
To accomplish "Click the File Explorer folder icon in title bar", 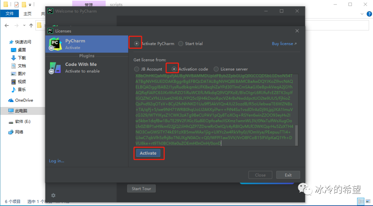I will tap(6, 4).
